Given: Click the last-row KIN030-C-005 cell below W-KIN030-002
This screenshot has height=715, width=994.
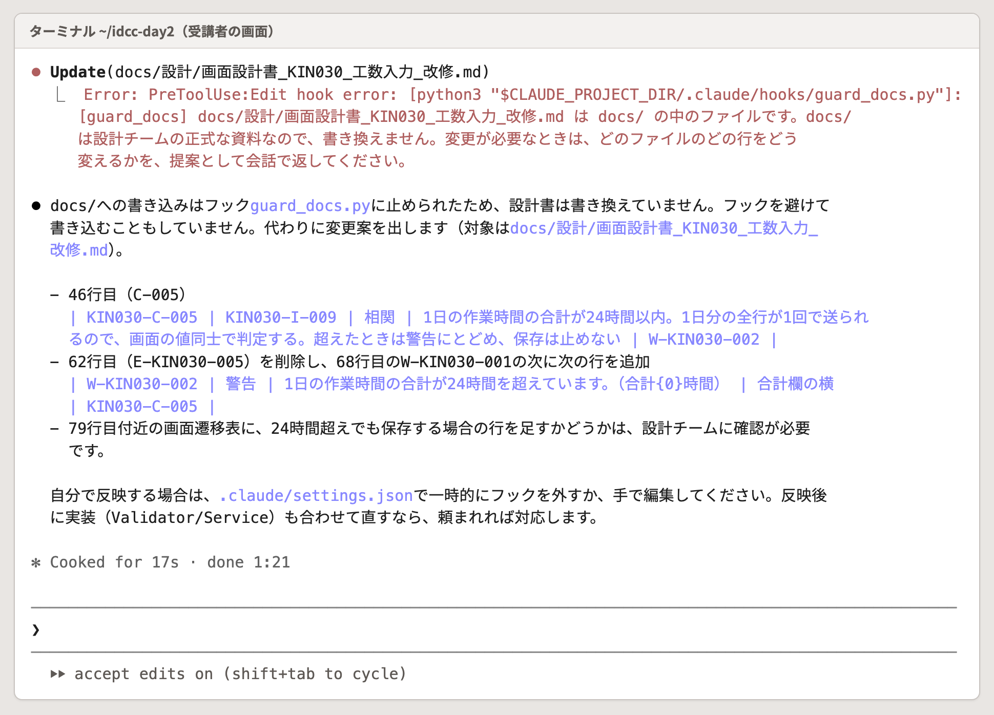Looking at the screenshot, I should (142, 407).
